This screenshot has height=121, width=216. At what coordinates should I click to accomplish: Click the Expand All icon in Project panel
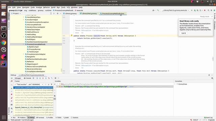coord(51,13)
